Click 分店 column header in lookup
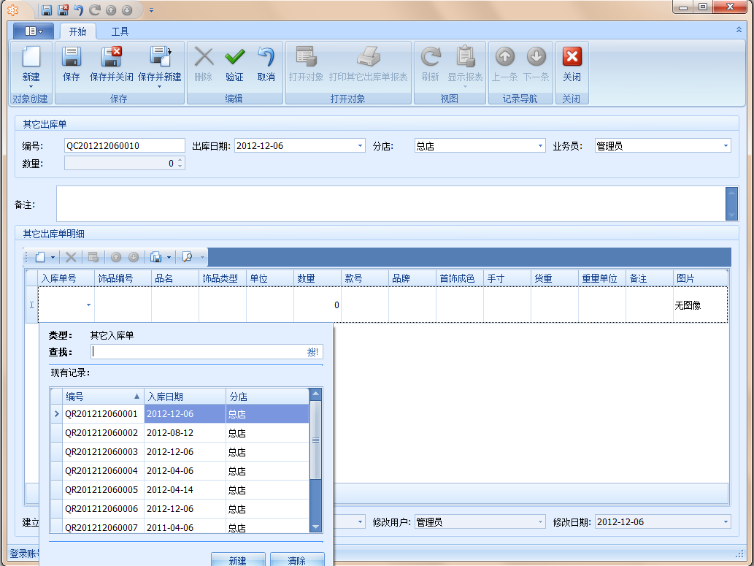 click(267, 397)
